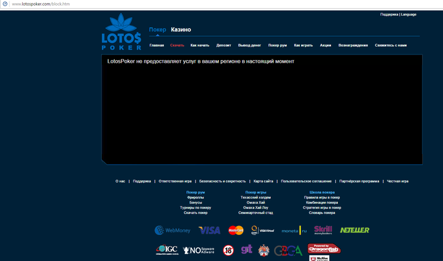Image resolution: width=443 pixels, height=261 pixels.
Task: Click the Skrill moneybookers logo
Action: point(323,230)
